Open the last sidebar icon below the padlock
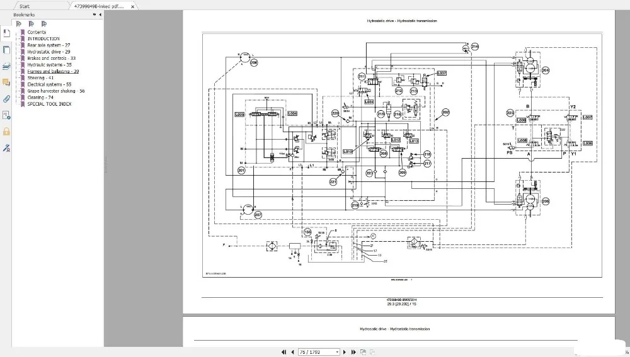The height and width of the screenshot is (357, 630). (x=6, y=148)
